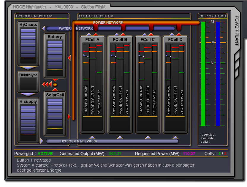Toggle the FCell D header
The width and height of the screenshot is (247, 187).
click(175, 39)
